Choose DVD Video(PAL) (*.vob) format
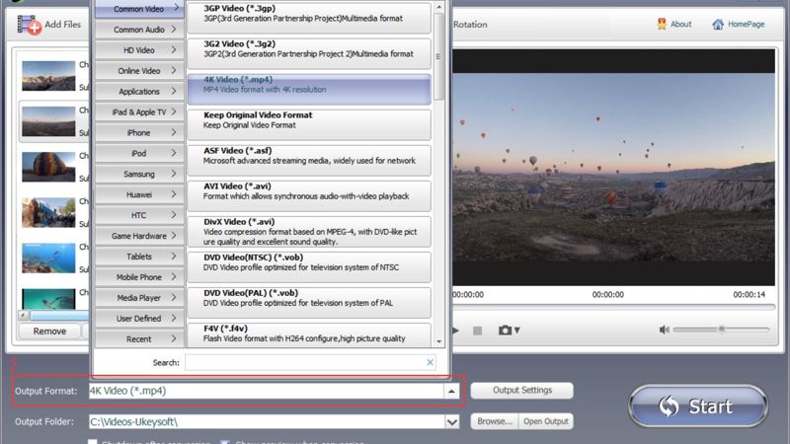Viewport: 790px width, 444px height. click(309, 303)
